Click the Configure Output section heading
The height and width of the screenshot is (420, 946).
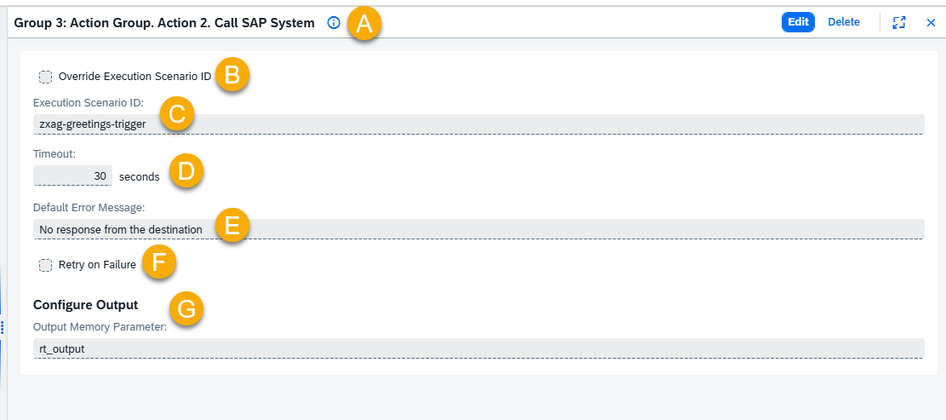point(86,305)
